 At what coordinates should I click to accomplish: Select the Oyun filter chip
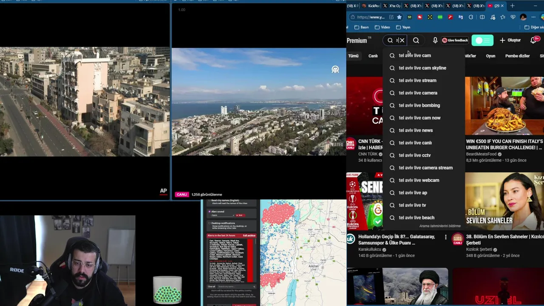(x=490, y=56)
